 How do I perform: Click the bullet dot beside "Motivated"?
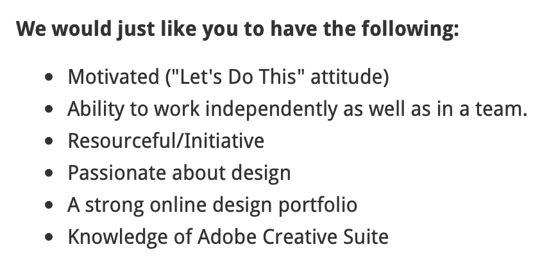tap(49, 77)
